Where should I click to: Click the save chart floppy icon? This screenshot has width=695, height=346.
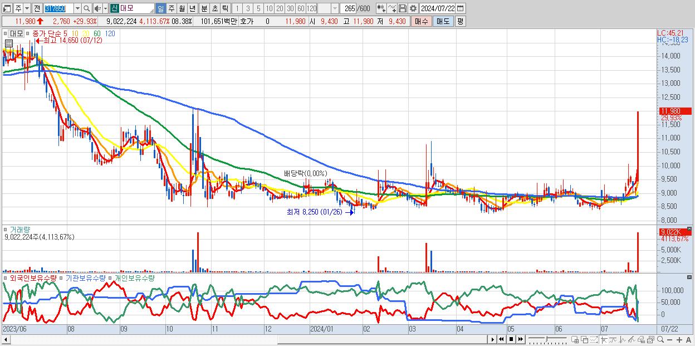(x=403, y=8)
